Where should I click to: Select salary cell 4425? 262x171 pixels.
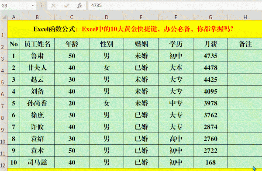(x=210, y=80)
